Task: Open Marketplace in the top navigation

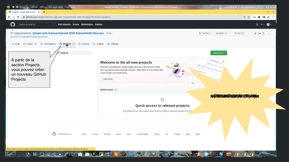Action: point(87,24)
